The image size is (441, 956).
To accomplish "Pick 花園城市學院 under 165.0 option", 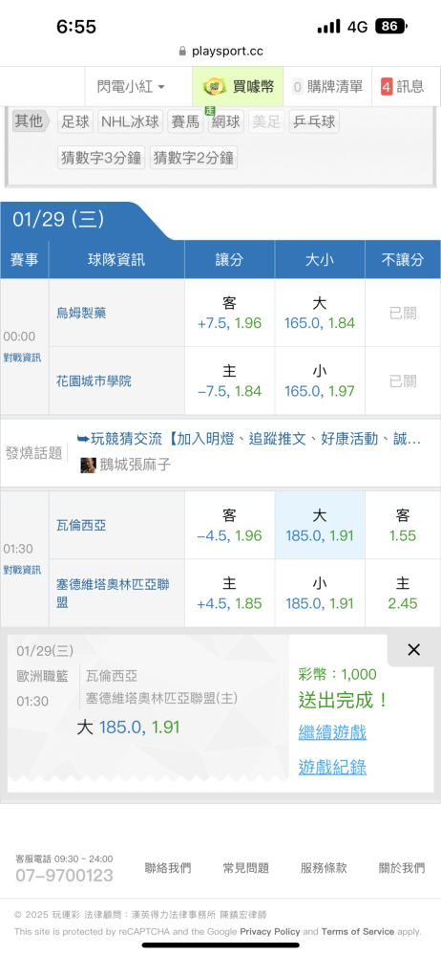I will tap(319, 381).
